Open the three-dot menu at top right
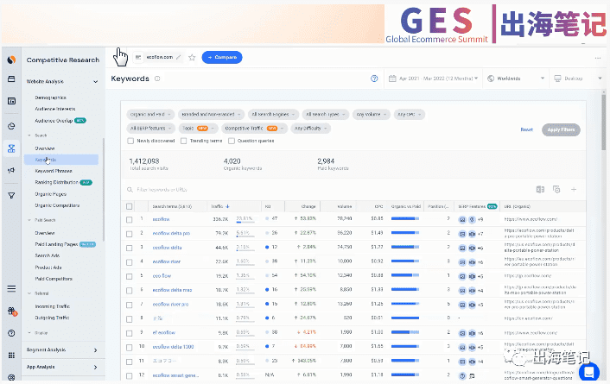This screenshot has width=610, height=384. pyautogui.click(x=598, y=58)
